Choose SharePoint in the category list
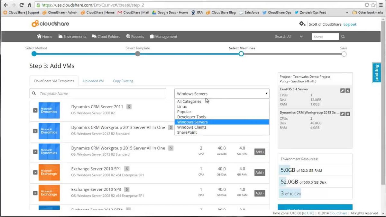 (x=222, y=132)
